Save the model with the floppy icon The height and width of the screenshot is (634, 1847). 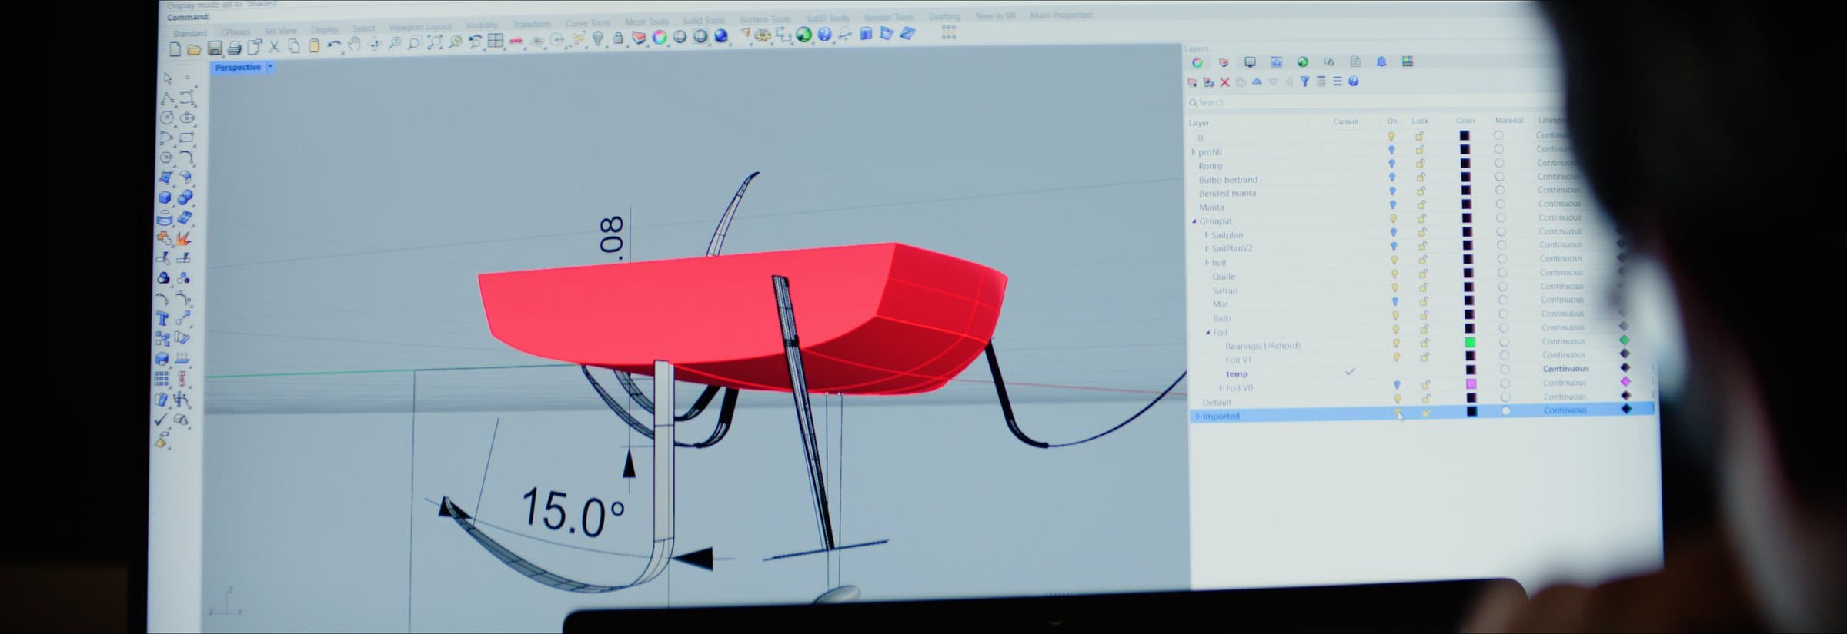tap(215, 48)
